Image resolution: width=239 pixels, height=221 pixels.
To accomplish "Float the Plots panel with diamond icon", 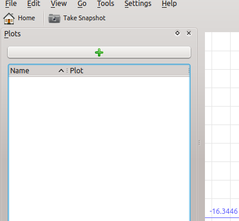I will pos(177,33).
